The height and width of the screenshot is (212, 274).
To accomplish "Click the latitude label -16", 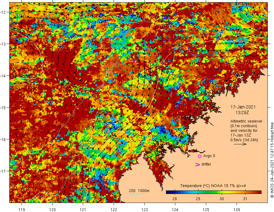I will [x=3, y=139].
